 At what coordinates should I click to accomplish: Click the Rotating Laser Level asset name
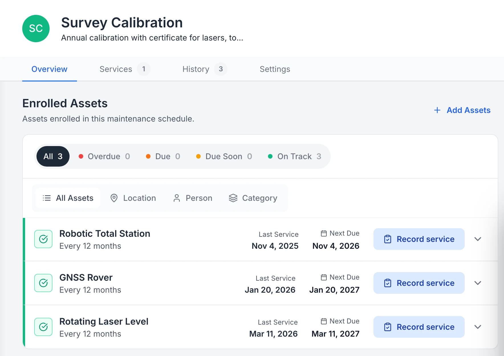click(x=104, y=321)
